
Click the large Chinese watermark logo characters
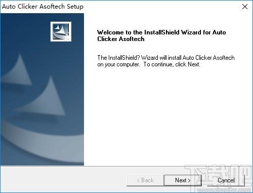tap(219, 176)
